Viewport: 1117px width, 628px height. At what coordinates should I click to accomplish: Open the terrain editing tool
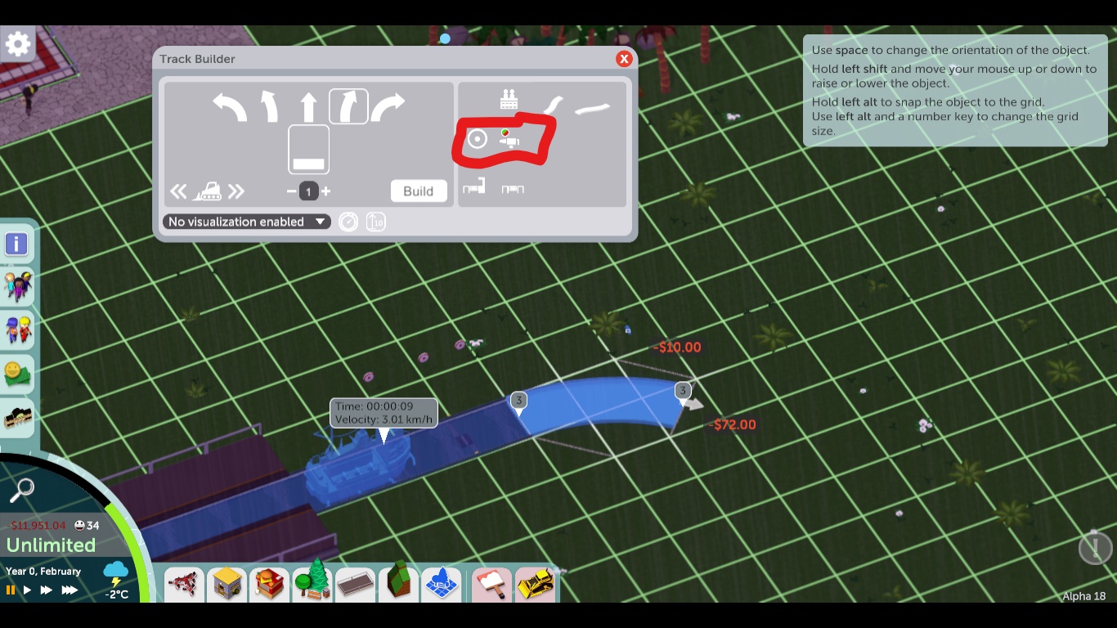pyautogui.click(x=398, y=583)
